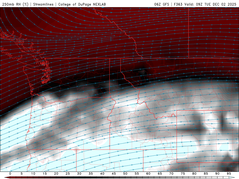Select the "50" percent scale label
This screenshot has height=179, width=239.
pos(125,174)
